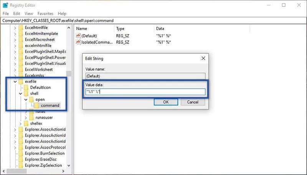The width and height of the screenshot is (307, 175).
Task: Expand the shellex tree node
Action: coord(21,124)
